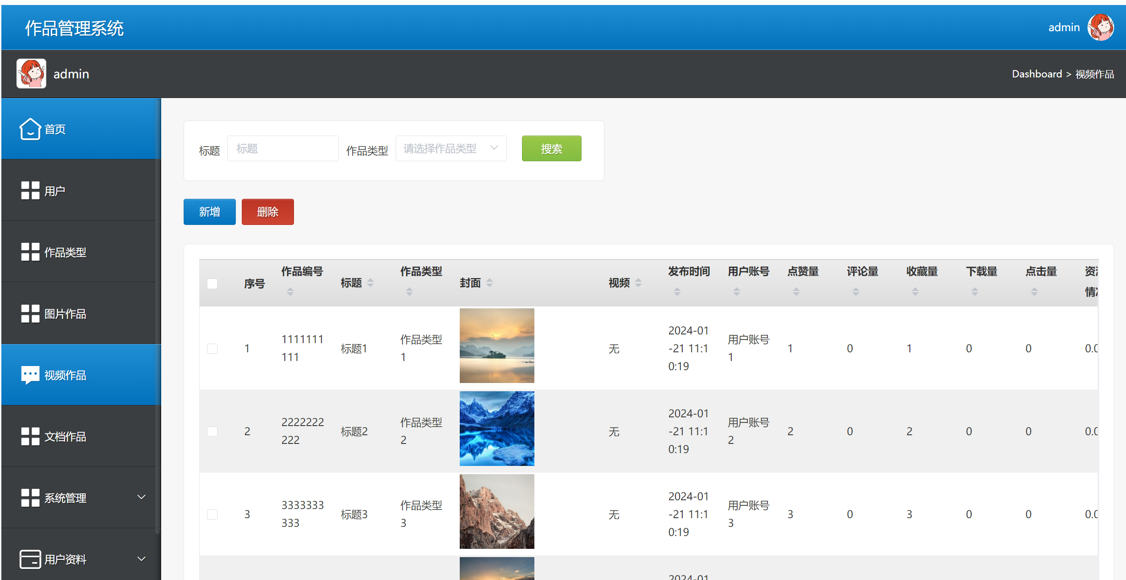The width and height of the screenshot is (1126, 580).
Task: Click the grid icon beside 用户
Action: 30,191
